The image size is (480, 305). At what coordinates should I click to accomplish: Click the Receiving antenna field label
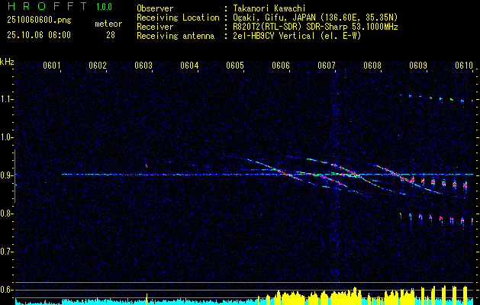(176, 36)
